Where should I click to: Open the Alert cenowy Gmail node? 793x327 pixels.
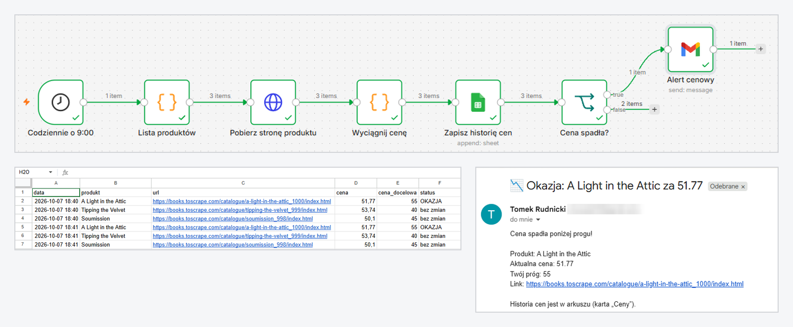click(690, 49)
